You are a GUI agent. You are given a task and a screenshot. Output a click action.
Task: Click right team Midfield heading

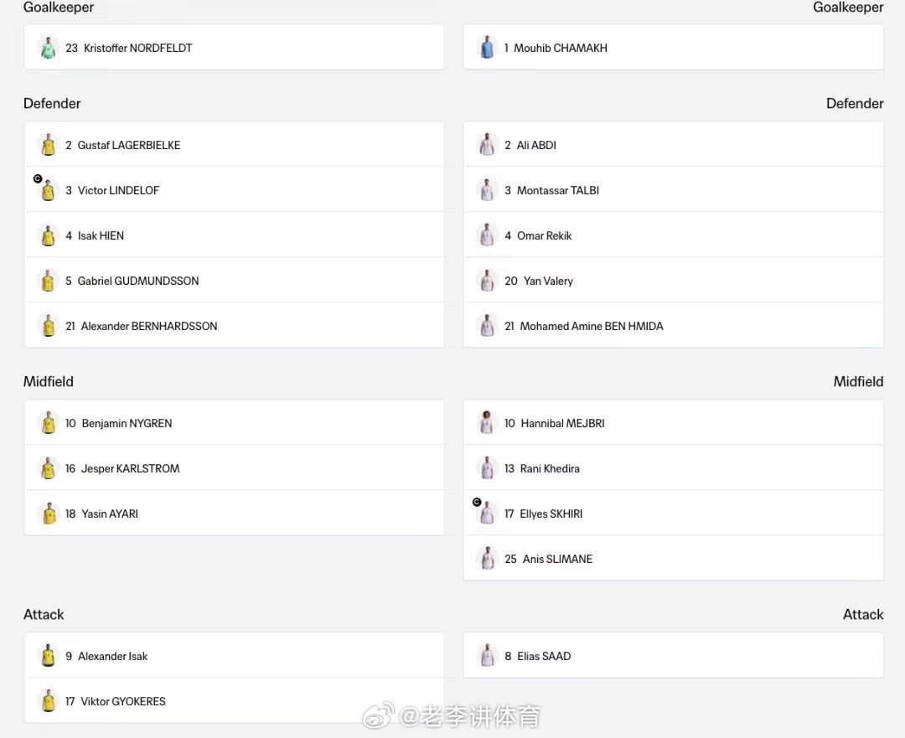tap(858, 381)
